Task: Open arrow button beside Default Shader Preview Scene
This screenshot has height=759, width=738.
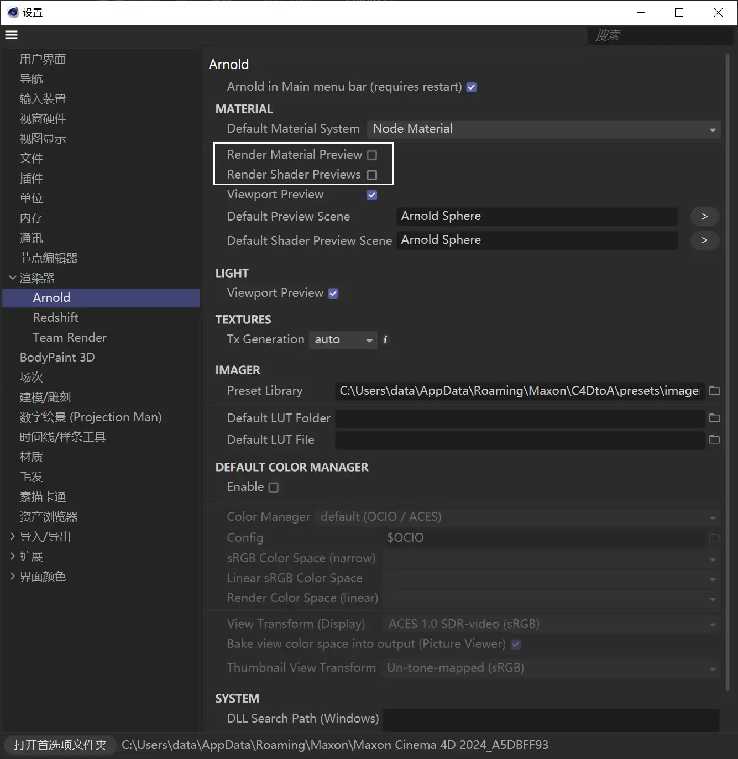Action: click(704, 240)
